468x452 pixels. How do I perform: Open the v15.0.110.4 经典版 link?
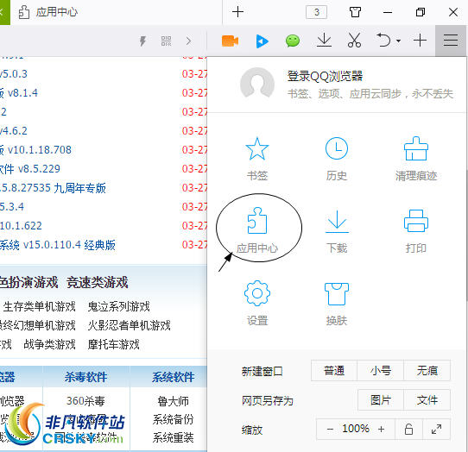click(x=58, y=245)
